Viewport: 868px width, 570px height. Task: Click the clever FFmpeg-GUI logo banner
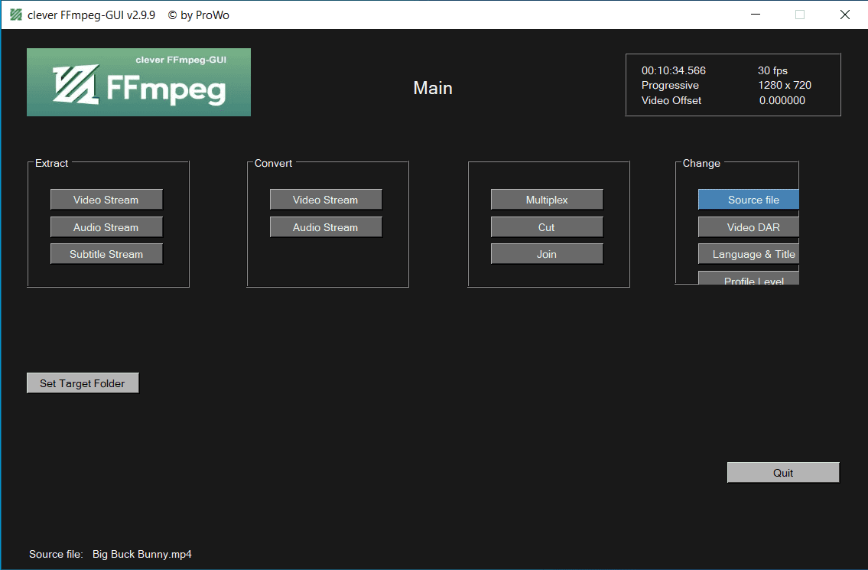point(138,82)
